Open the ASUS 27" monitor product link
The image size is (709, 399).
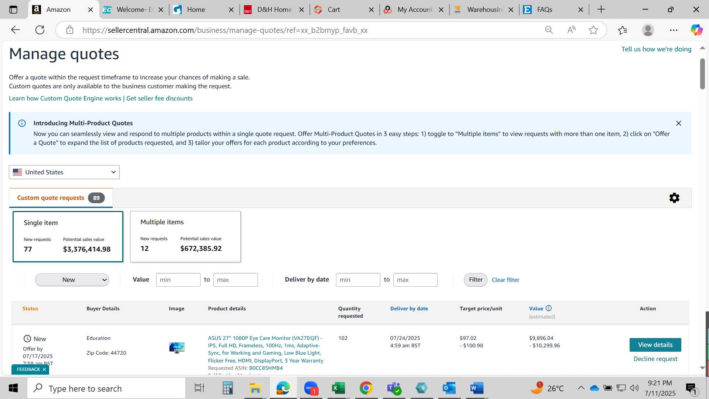pos(266,349)
